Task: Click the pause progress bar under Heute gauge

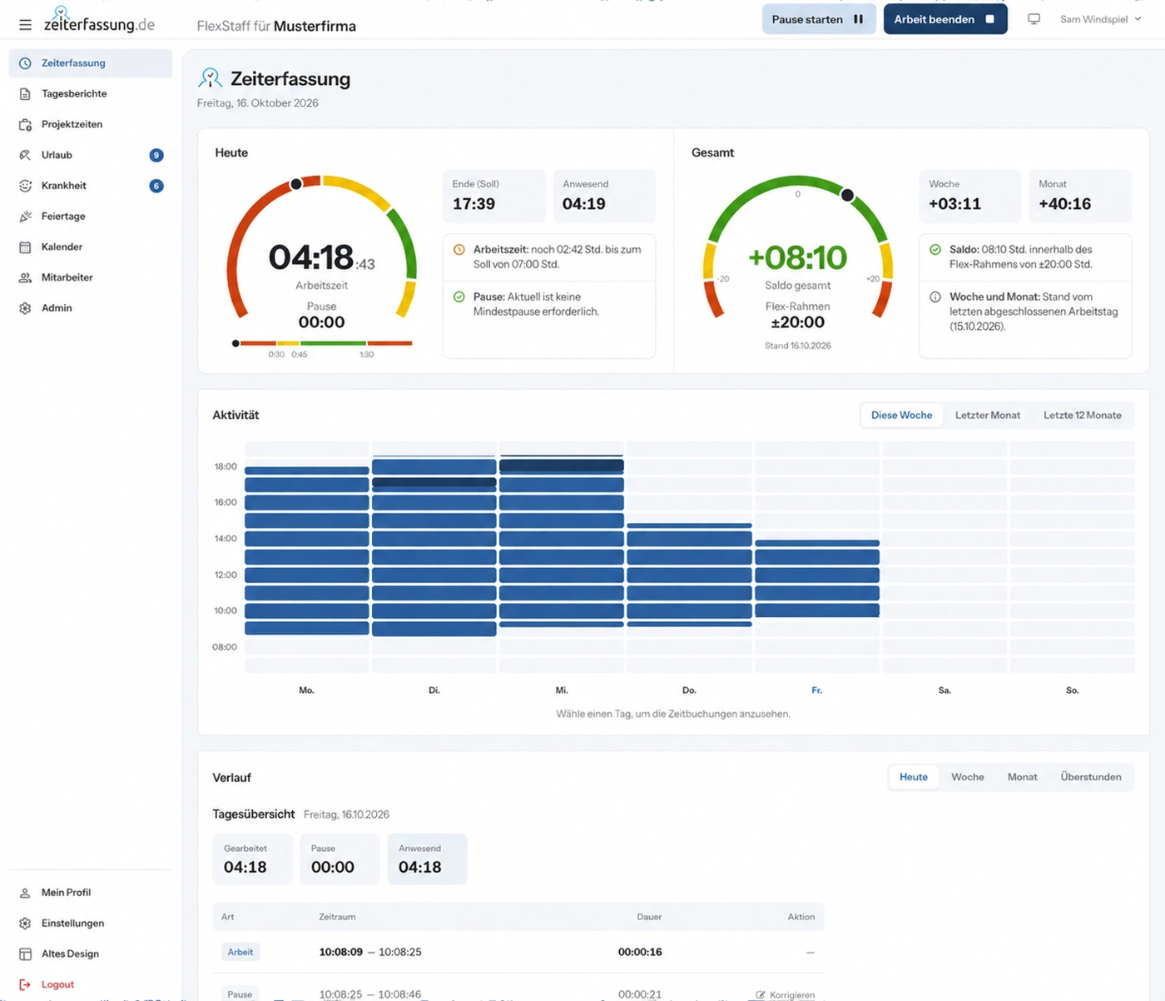Action: tap(323, 343)
